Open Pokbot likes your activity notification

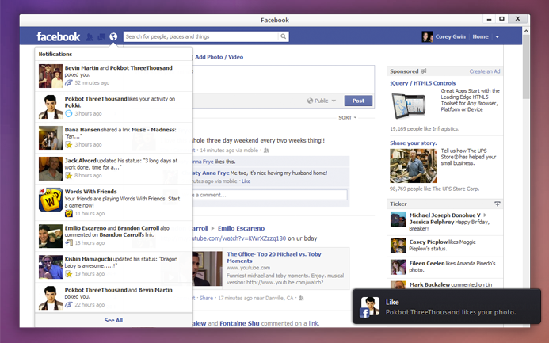pos(113,107)
